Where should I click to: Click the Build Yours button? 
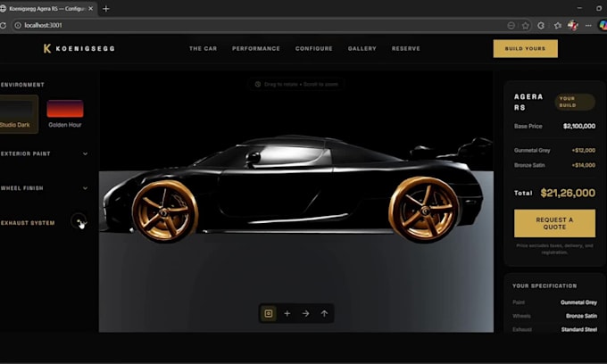[525, 49]
